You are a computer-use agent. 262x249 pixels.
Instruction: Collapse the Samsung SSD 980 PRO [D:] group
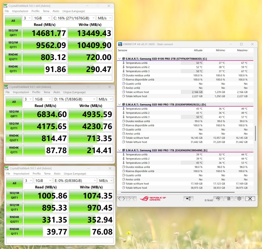pos(119,104)
